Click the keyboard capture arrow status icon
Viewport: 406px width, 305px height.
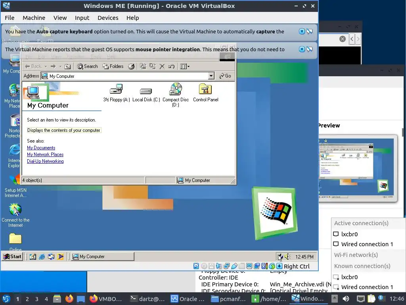pyautogui.click(x=280, y=266)
